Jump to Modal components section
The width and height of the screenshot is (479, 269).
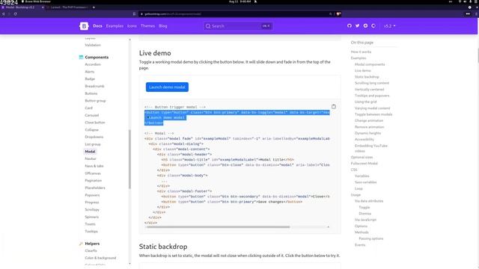[370, 64]
